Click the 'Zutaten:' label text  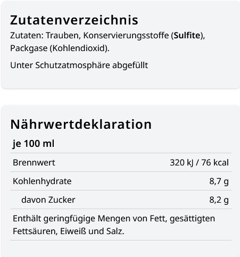(27, 35)
